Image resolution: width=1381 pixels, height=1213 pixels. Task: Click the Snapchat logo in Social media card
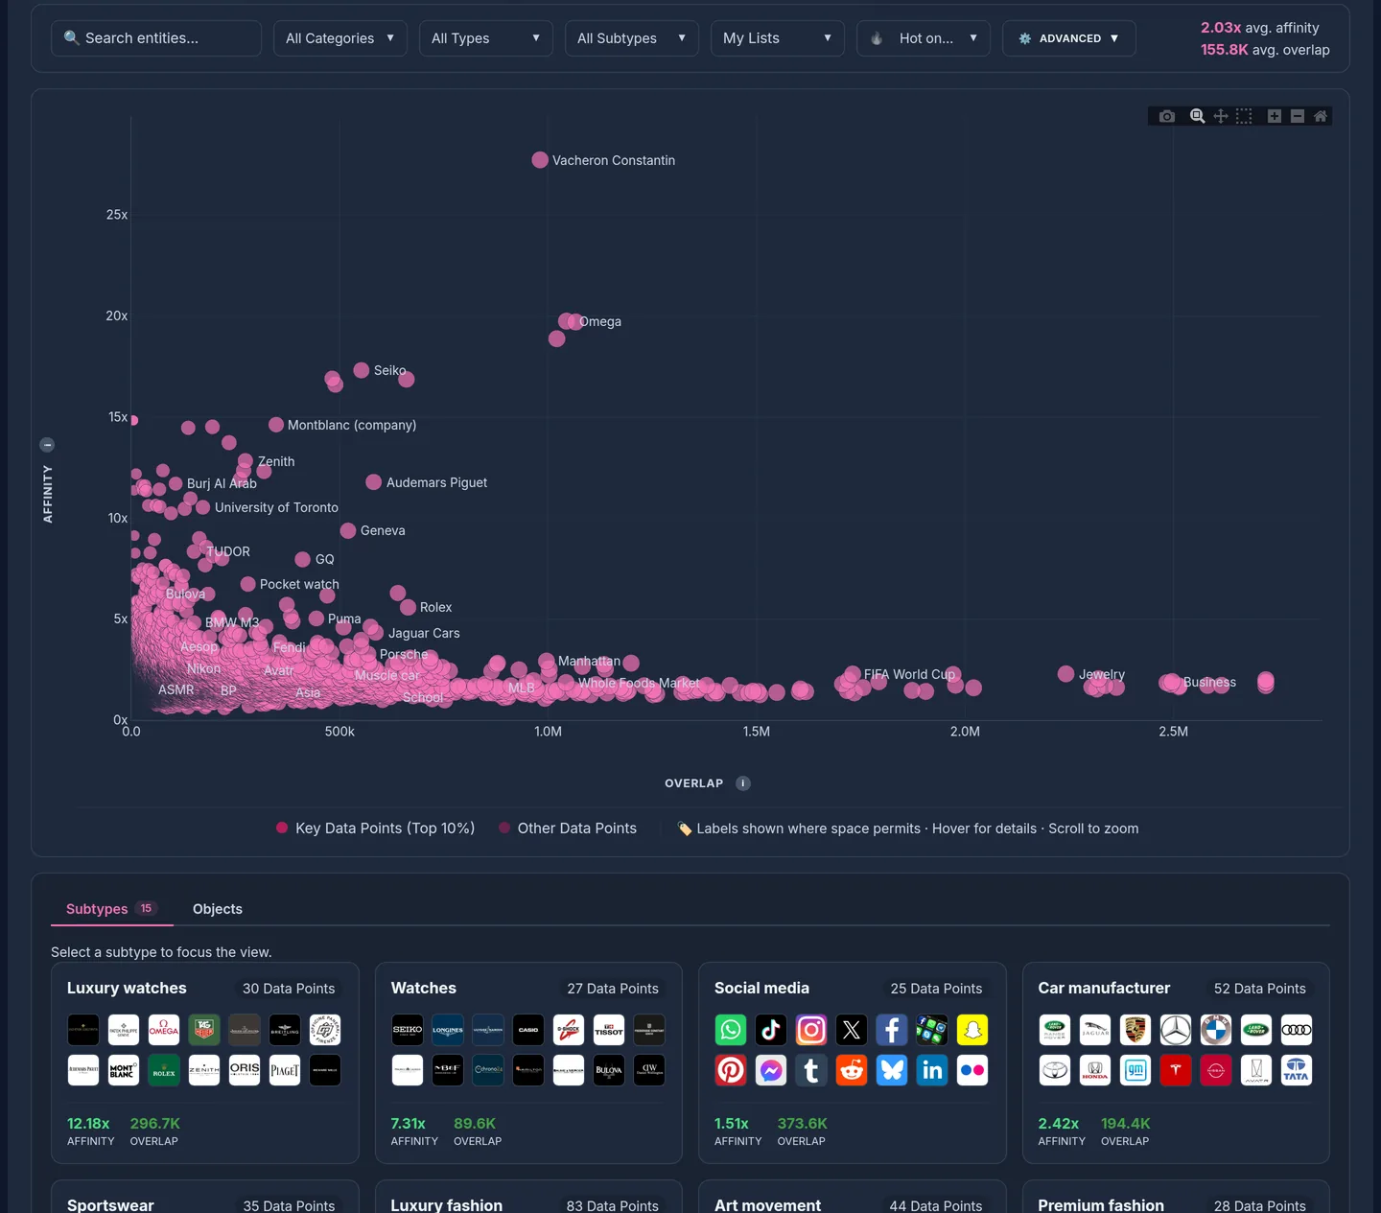click(972, 1030)
